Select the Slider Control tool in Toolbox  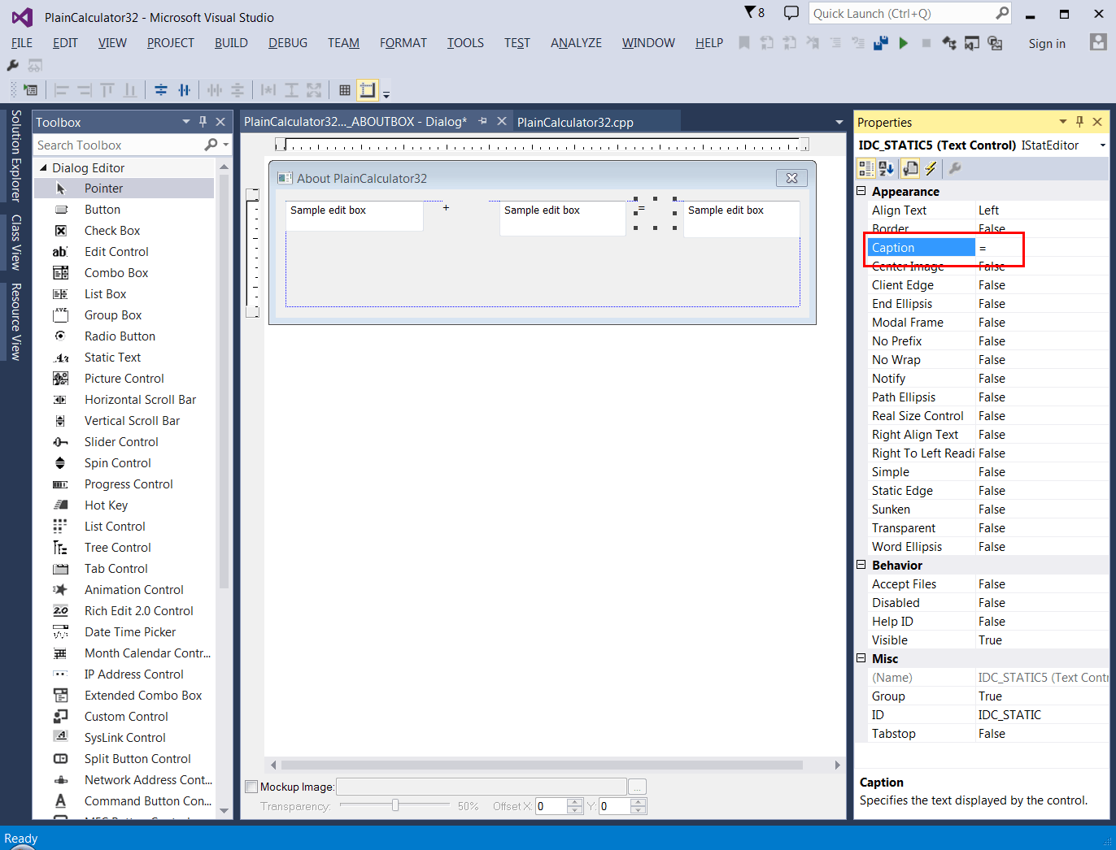pos(124,442)
